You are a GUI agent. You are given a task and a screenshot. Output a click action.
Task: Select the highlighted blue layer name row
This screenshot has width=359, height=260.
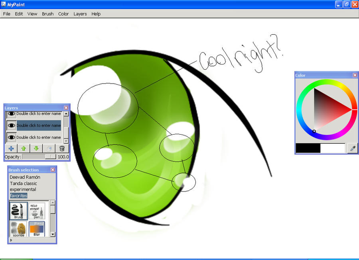[39, 125]
